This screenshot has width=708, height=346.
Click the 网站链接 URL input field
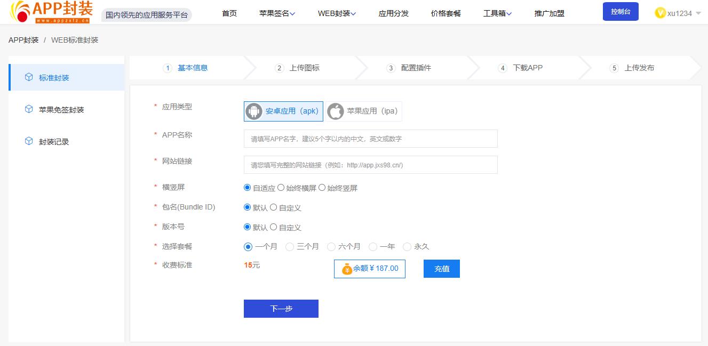(370, 165)
